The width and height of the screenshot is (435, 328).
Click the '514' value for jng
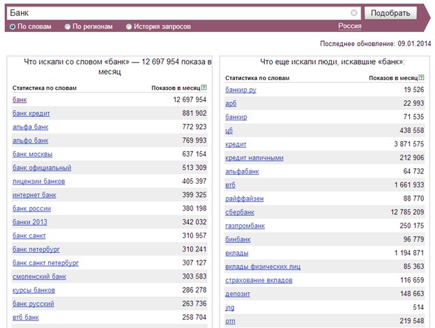[x=418, y=307]
